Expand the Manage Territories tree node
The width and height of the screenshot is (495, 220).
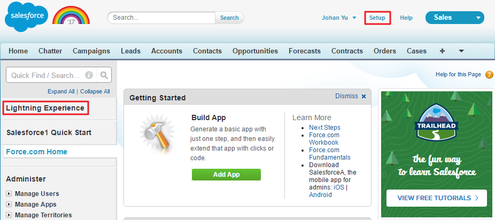(9, 215)
